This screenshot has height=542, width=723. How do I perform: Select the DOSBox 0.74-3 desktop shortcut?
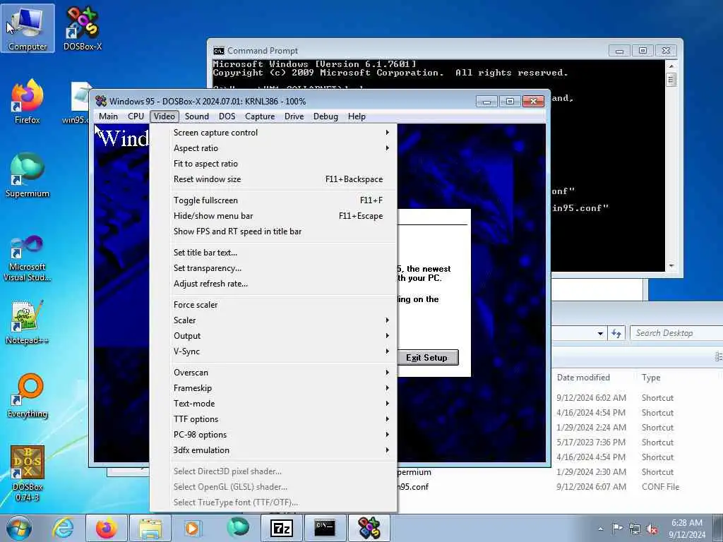coord(28,474)
